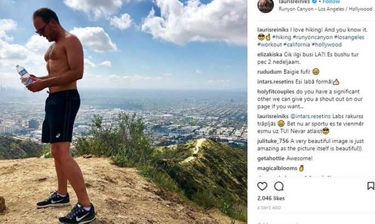Click the verified badge next to laurisreiniks
This screenshot has height=224, width=375.
[x=314, y=2]
